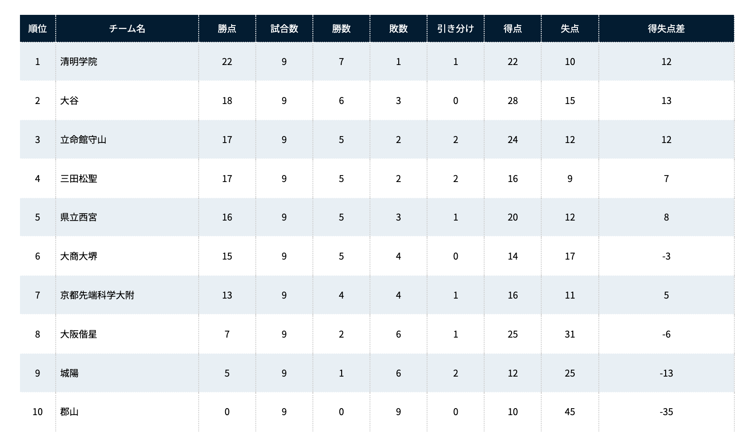Select the 試合数 column header
This screenshot has width=752, height=443.
coord(284,29)
